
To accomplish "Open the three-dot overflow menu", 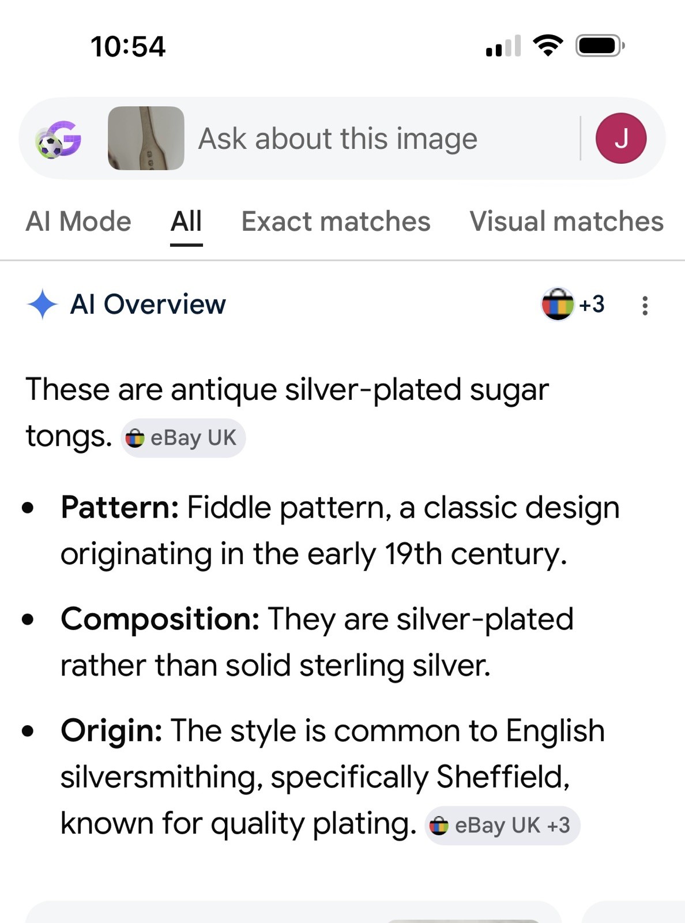I will [645, 305].
